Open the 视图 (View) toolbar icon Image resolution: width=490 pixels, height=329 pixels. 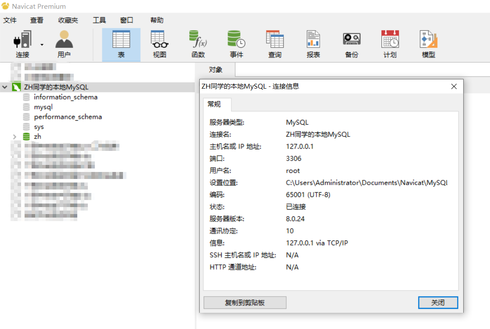160,44
